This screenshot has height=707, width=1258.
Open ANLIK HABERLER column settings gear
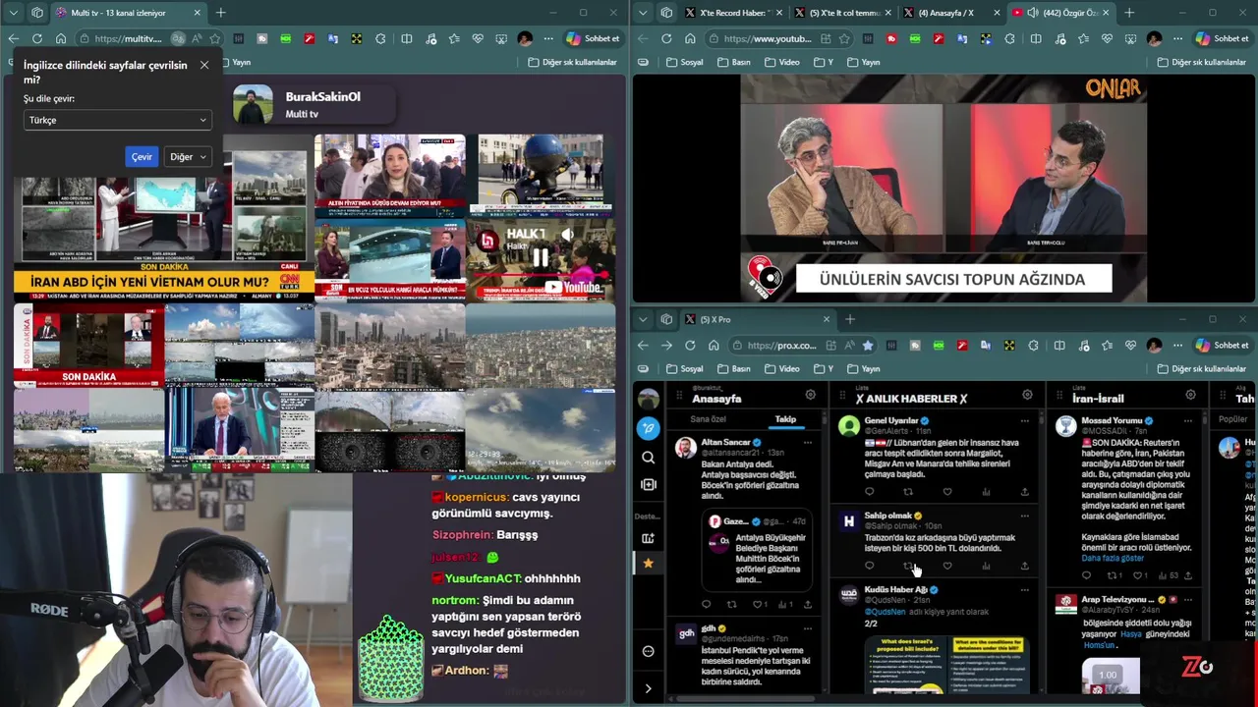[x=1027, y=395]
